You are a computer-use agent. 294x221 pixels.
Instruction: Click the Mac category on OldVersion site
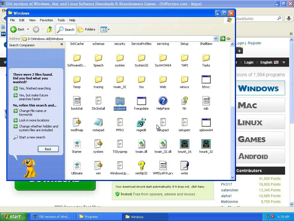click(260, 105)
